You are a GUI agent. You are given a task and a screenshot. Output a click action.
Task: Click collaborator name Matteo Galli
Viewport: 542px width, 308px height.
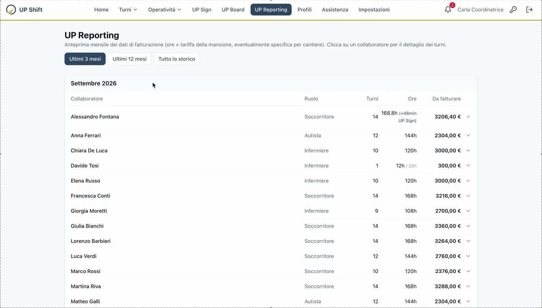(x=85, y=301)
